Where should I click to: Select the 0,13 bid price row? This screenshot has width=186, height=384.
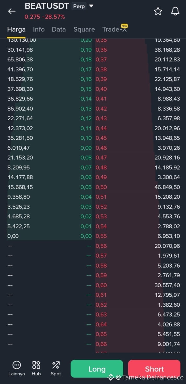pos(50,109)
